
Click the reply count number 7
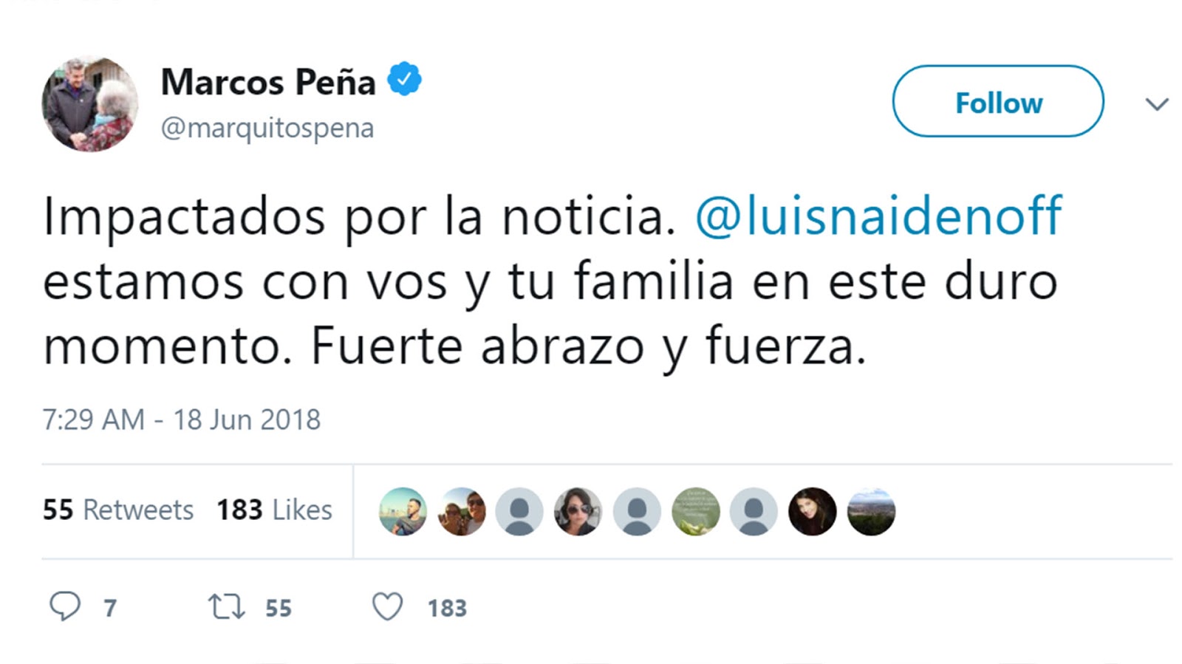(x=110, y=608)
